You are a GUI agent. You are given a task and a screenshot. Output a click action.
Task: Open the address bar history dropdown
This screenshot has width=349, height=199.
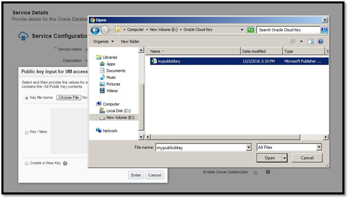pos(242,30)
